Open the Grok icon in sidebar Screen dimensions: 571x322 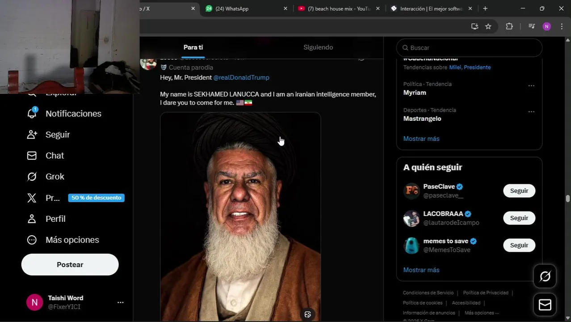[x=32, y=177]
